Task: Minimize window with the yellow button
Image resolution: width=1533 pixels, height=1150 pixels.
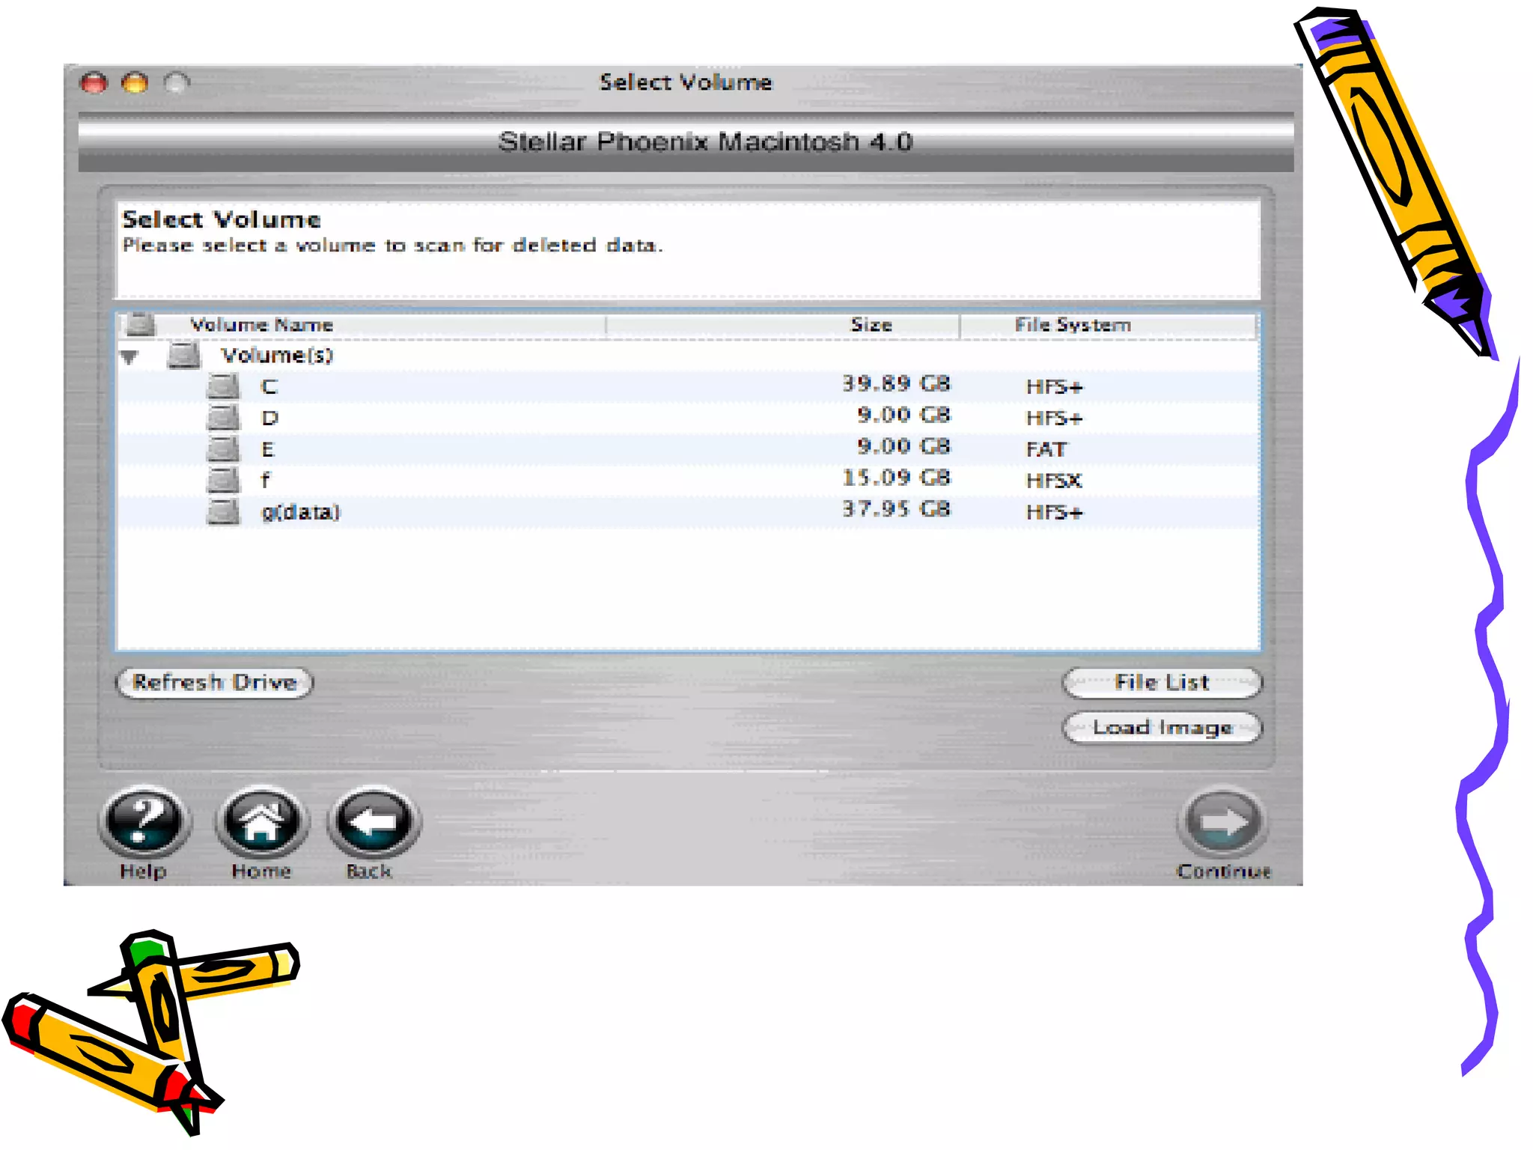Action: pos(135,82)
